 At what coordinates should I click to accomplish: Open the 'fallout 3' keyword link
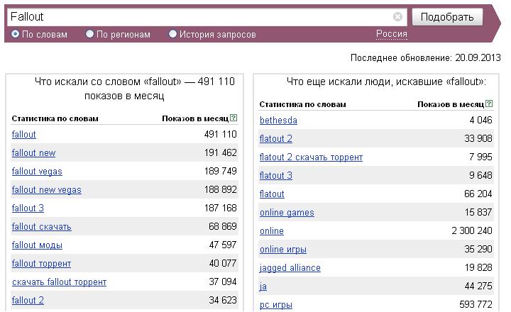28,208
